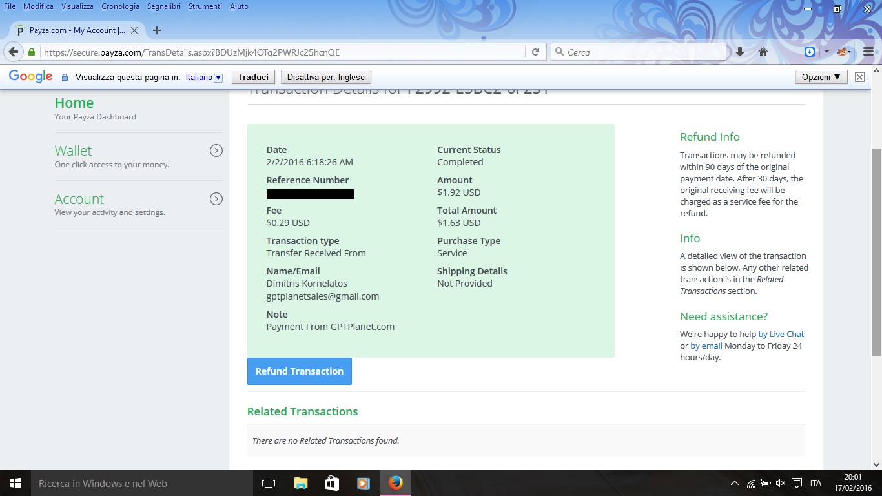Open the fox extension icon in toolbar
Viewport: 882px width, 496px height.
coord(843,52)
